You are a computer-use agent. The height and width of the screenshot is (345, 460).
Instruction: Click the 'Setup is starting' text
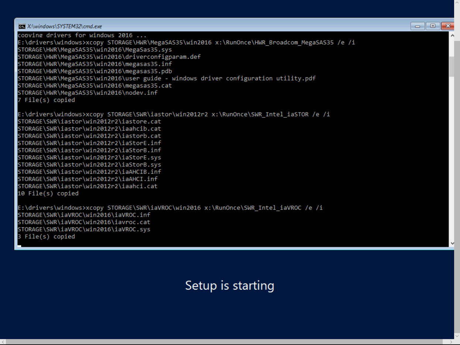230,286
